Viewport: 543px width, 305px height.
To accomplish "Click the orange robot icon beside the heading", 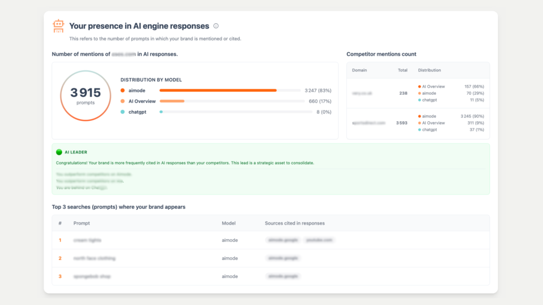I will point(58,26).
